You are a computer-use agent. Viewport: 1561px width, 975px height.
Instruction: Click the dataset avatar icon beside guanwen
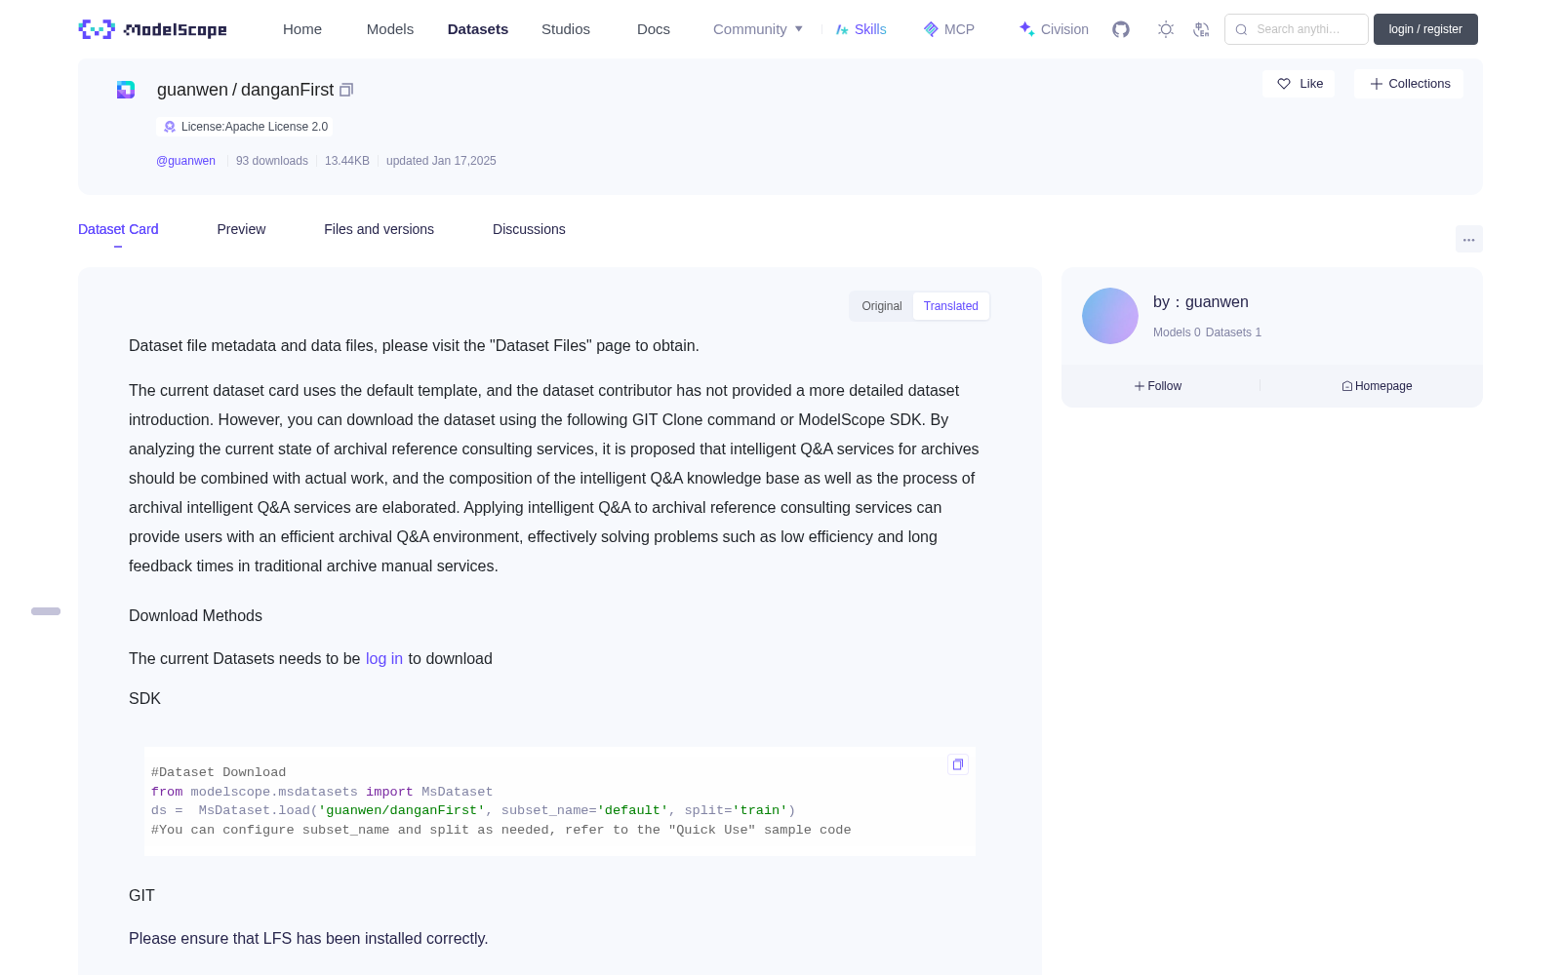pyautogui.click(x=126, y=90)
